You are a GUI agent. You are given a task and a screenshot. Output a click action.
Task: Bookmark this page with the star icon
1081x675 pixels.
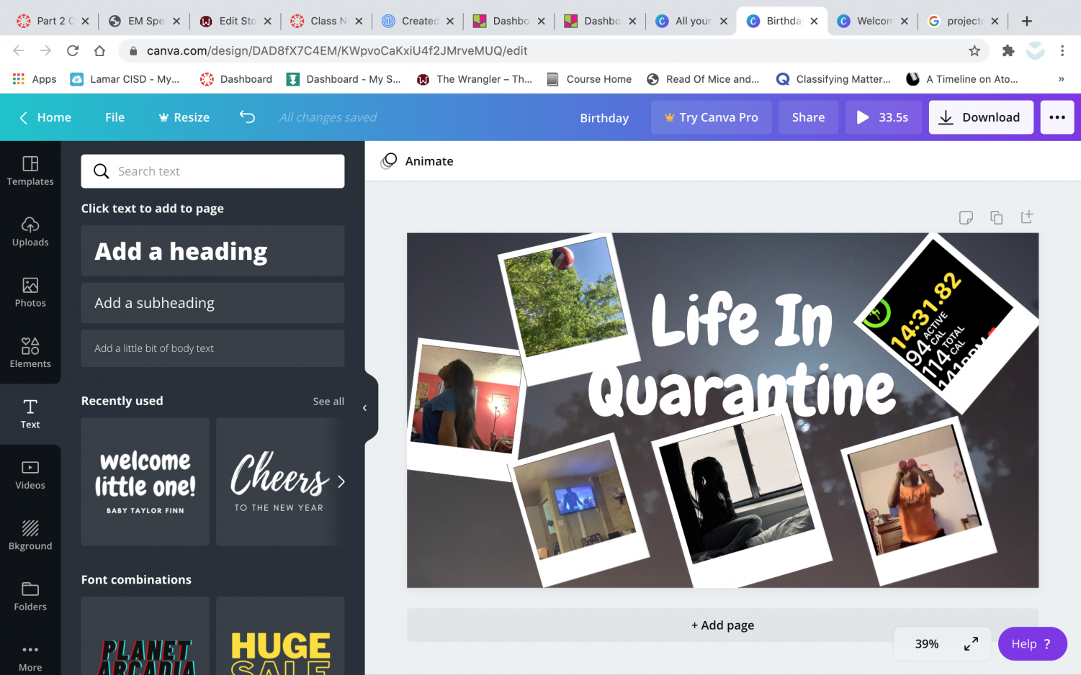click(x=974, y=50)
